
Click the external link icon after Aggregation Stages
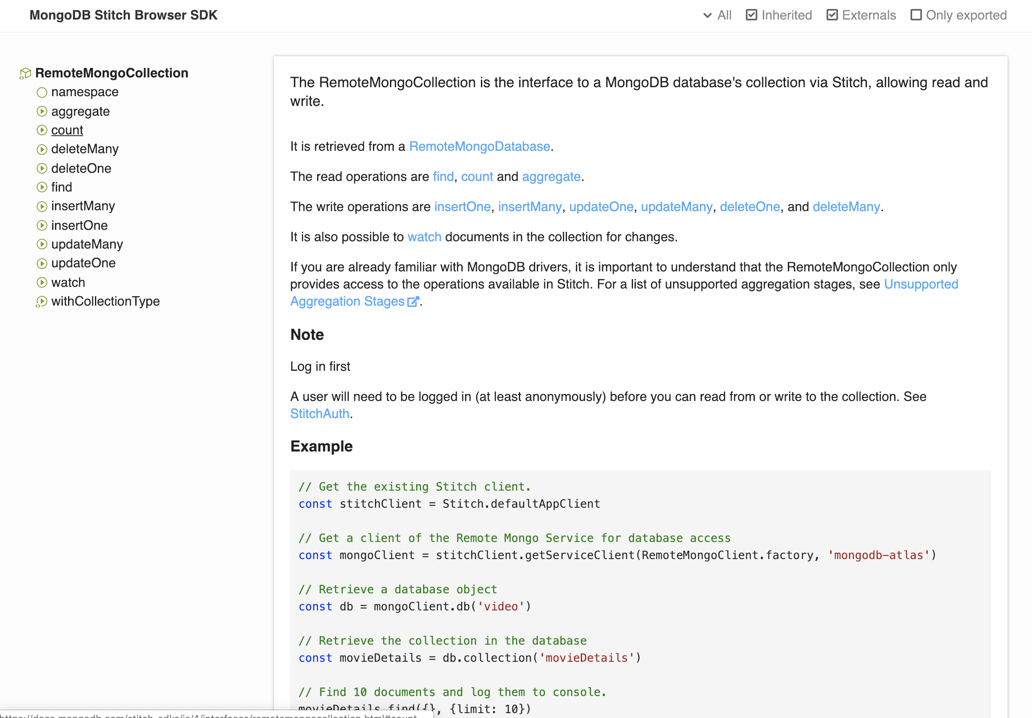412,302
